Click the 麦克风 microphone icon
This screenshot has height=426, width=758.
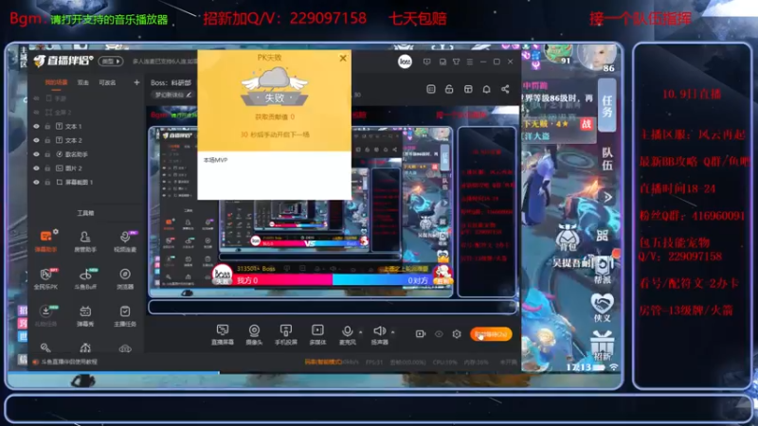pyautogui.click(x=347, y=331)
